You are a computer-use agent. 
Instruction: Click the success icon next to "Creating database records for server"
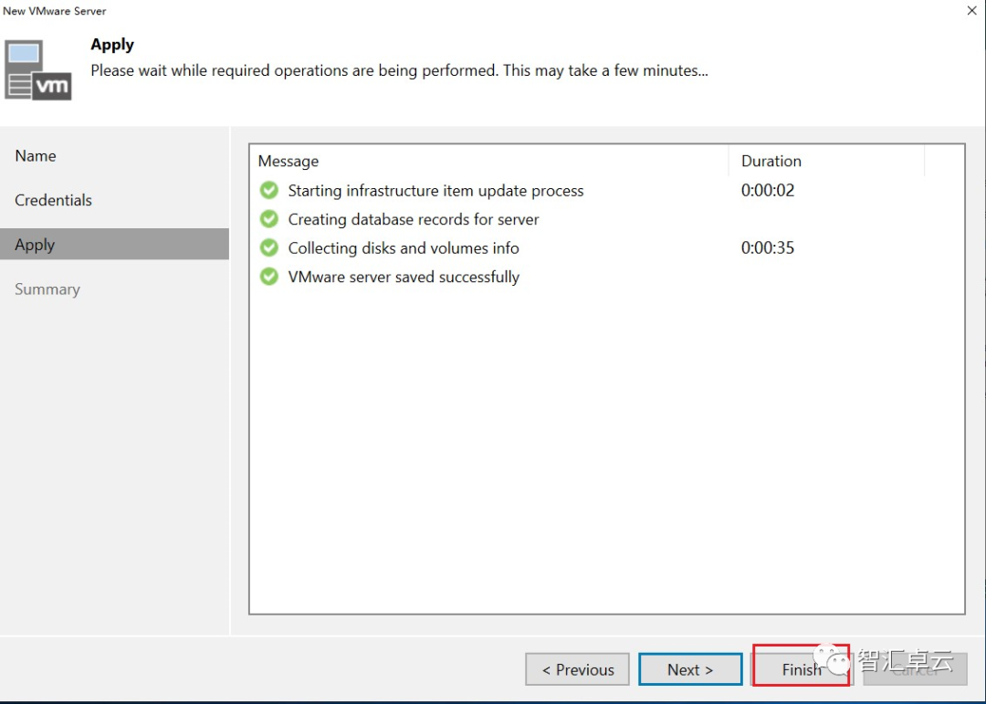(x=270, y=219)
